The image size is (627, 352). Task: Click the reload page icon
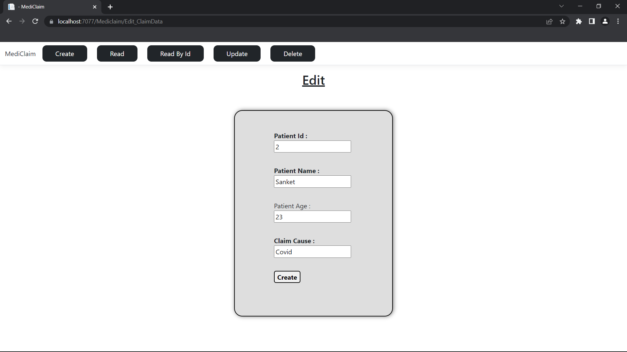[35, 21]
